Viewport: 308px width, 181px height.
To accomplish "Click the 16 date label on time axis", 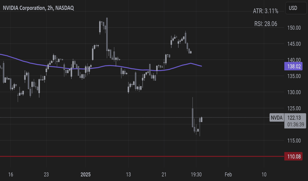I will coord(11,174).
